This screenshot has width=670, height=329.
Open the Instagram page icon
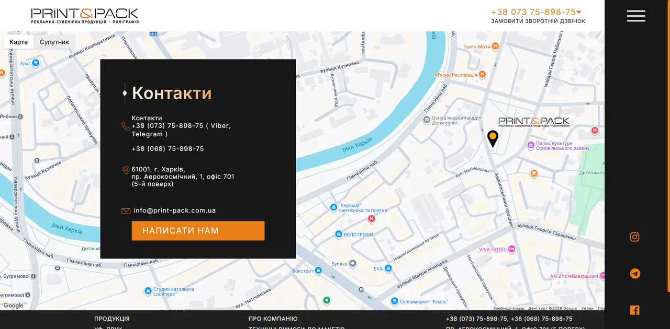tap(634, 237)
